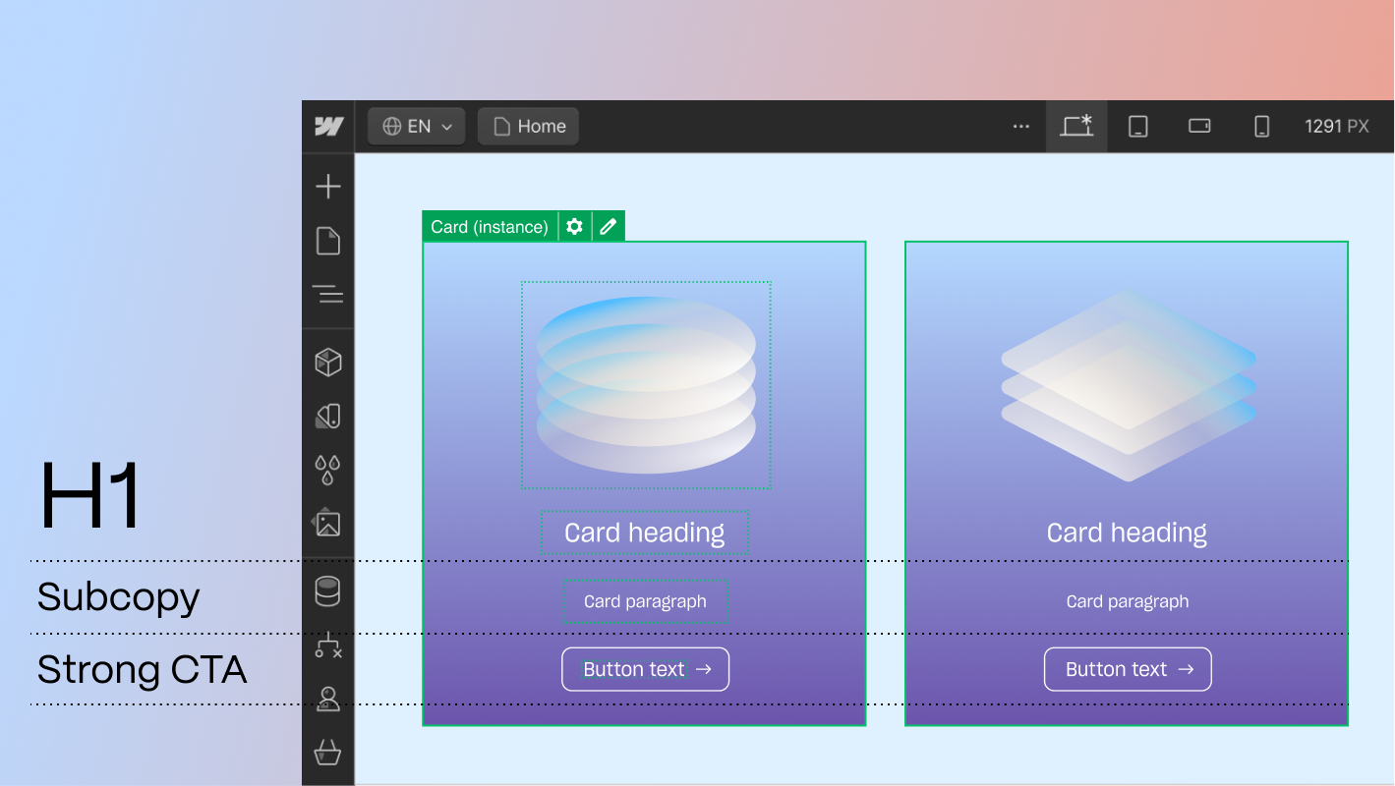Viewport: 1395px width, 786px height.
Task: Open the Navigator panel
Action: (x=327, y=294)
